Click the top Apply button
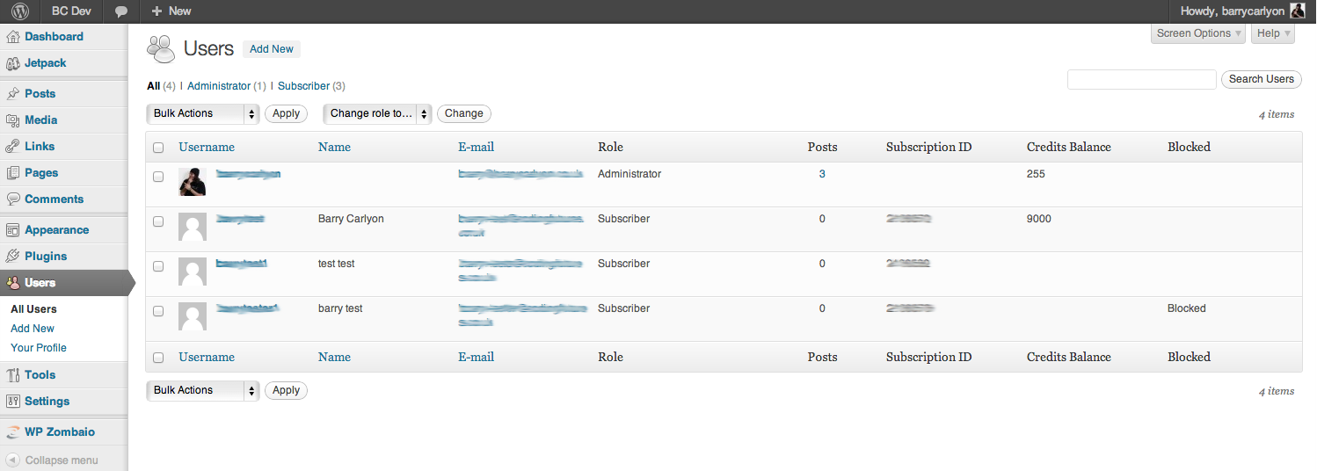1317x471 pixels. coord(287,113)
